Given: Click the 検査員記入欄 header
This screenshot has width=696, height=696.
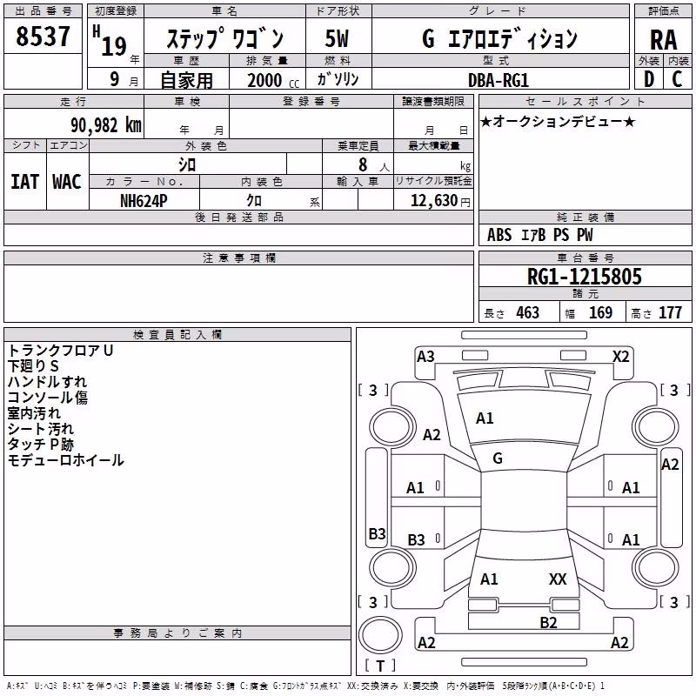Looking at the screenshot, I should coord(177,335).
